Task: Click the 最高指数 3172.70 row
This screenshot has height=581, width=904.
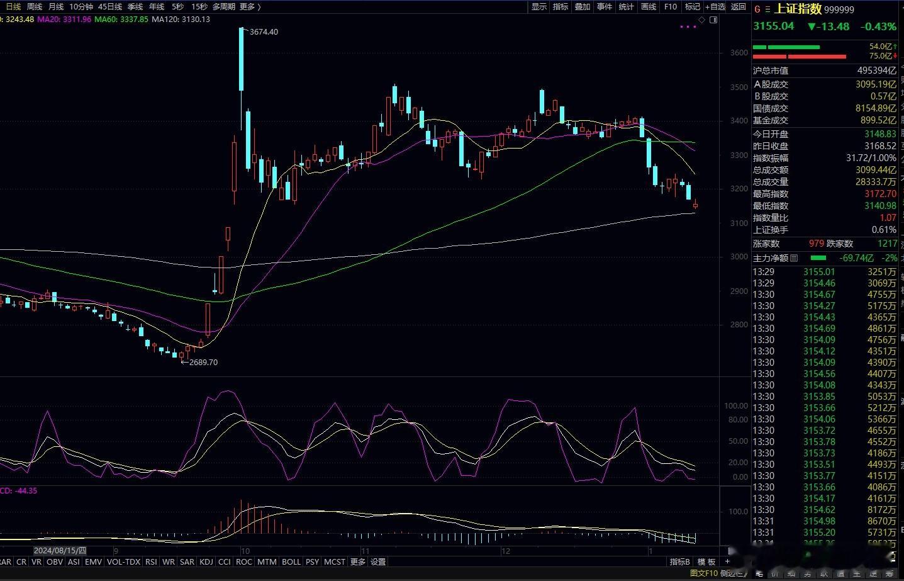Action: [x=825, y=194]
